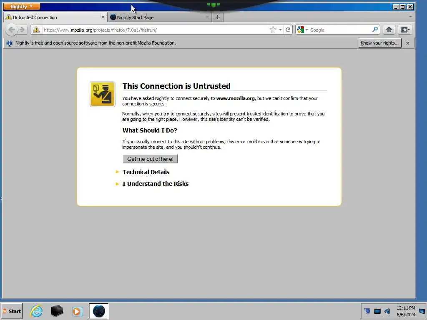Close the Nightly Start Page tab

click(x=207, y=17)
